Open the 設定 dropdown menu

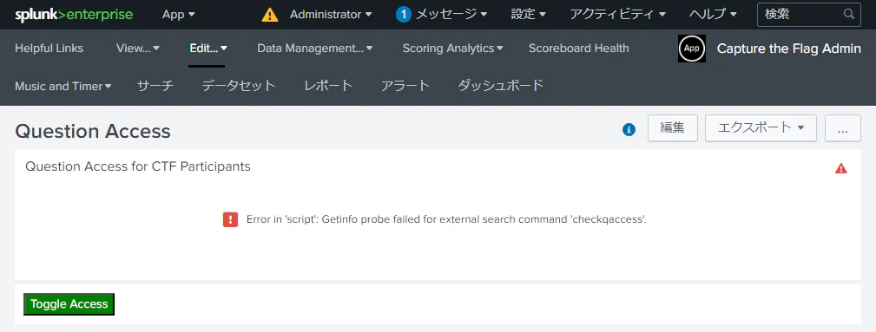tap(529, 15)
